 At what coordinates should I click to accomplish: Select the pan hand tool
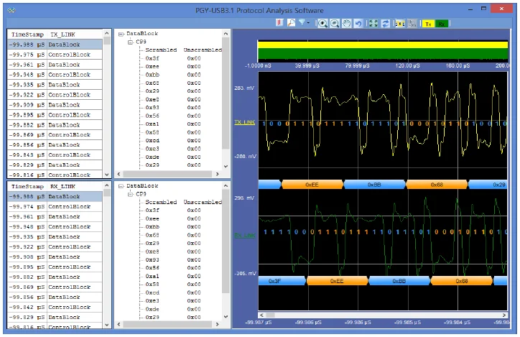[x=346, y=23]
